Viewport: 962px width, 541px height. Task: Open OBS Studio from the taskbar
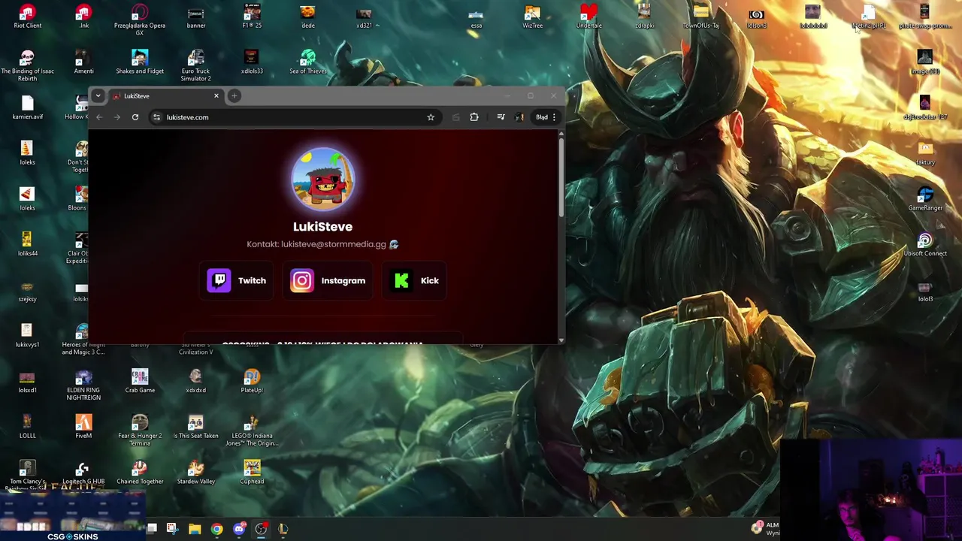tap(261, 529)
